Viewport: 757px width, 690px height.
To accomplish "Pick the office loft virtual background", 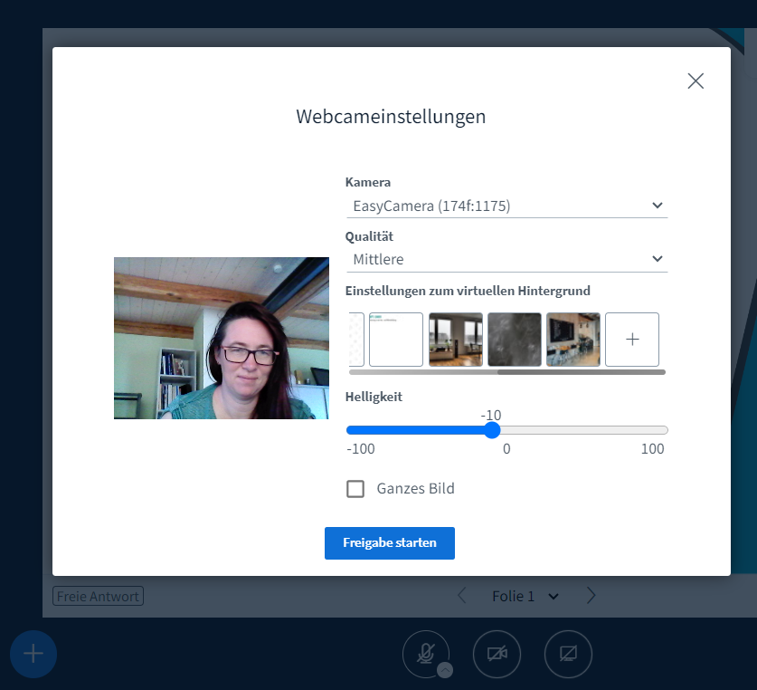I will point(572,339).
